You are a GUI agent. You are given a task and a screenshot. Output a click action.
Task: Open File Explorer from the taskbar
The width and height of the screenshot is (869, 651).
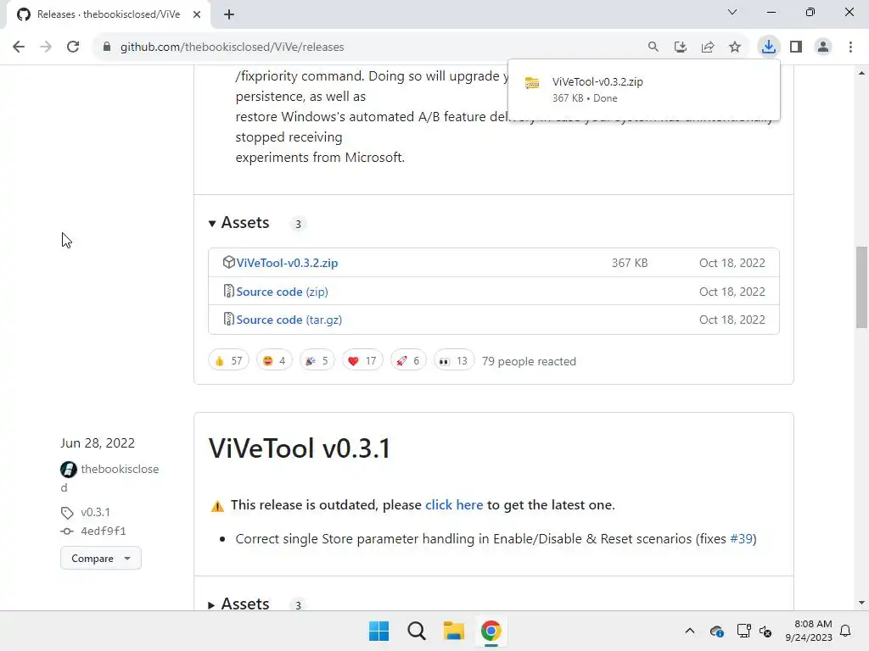coord(453,631)
